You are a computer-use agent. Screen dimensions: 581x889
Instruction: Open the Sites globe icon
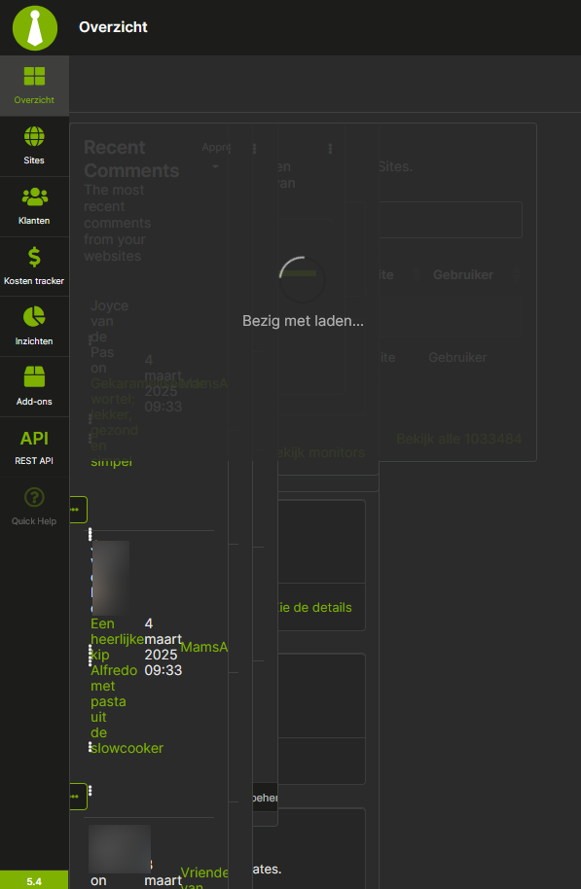point(34,136)
